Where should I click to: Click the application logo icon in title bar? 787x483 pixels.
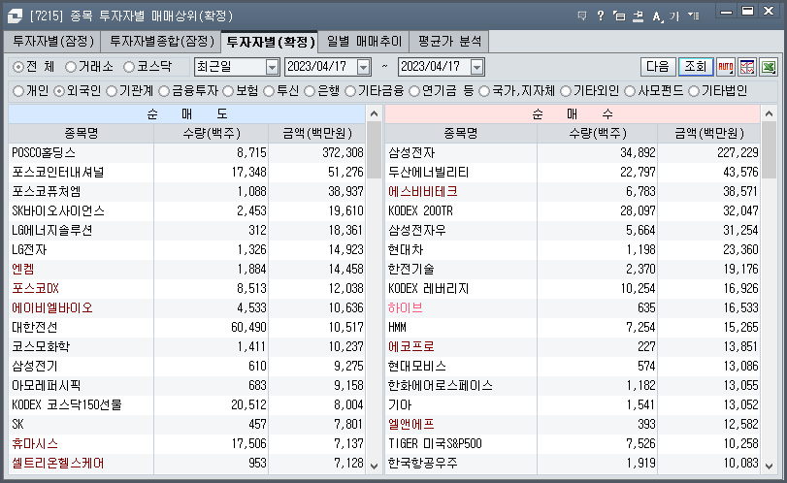16,16
